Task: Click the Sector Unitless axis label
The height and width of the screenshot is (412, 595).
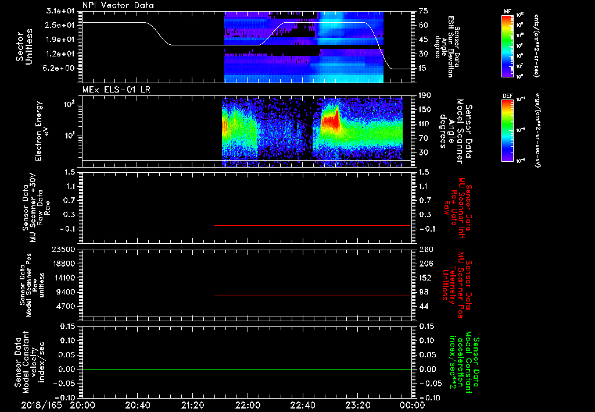Action: coord(24,47)
